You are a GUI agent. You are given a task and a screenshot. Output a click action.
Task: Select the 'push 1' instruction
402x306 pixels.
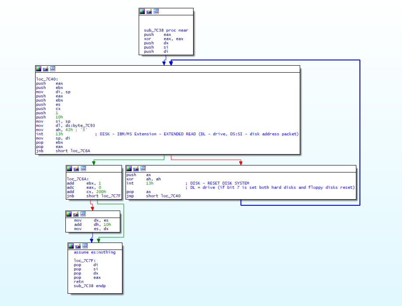tap(47, 113)
